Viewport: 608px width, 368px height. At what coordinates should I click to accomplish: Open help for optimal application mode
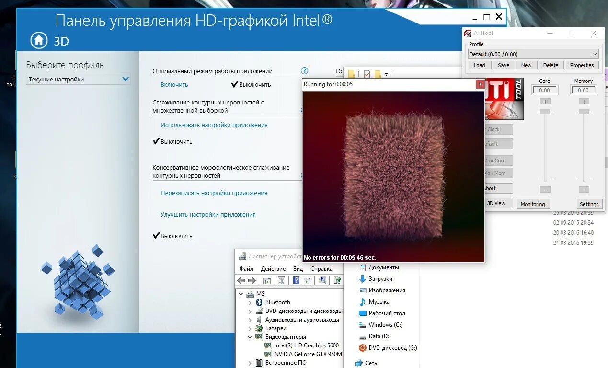click(x=305, y=70)
